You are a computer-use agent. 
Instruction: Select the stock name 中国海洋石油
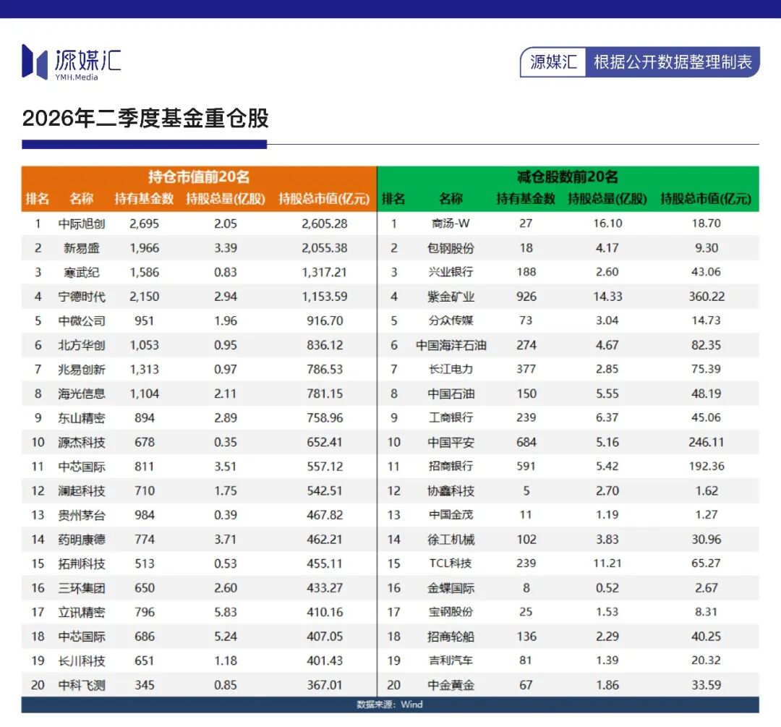click(451, 345)
